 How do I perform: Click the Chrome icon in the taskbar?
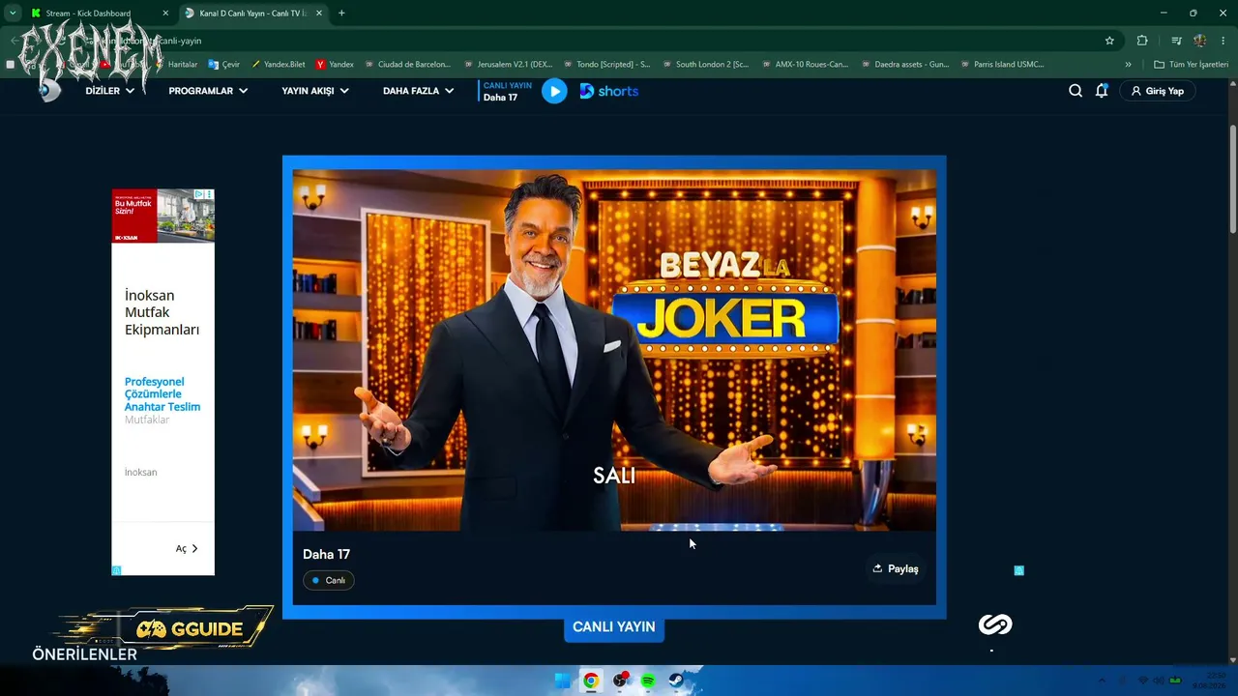coord(590,681)
